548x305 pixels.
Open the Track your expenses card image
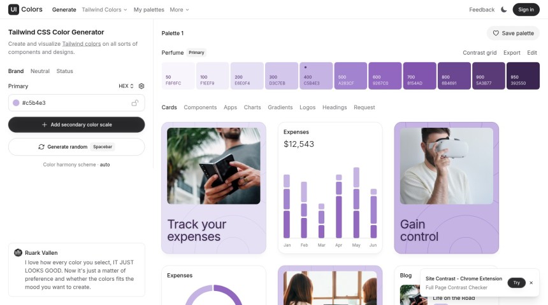(x=213, y=166)
